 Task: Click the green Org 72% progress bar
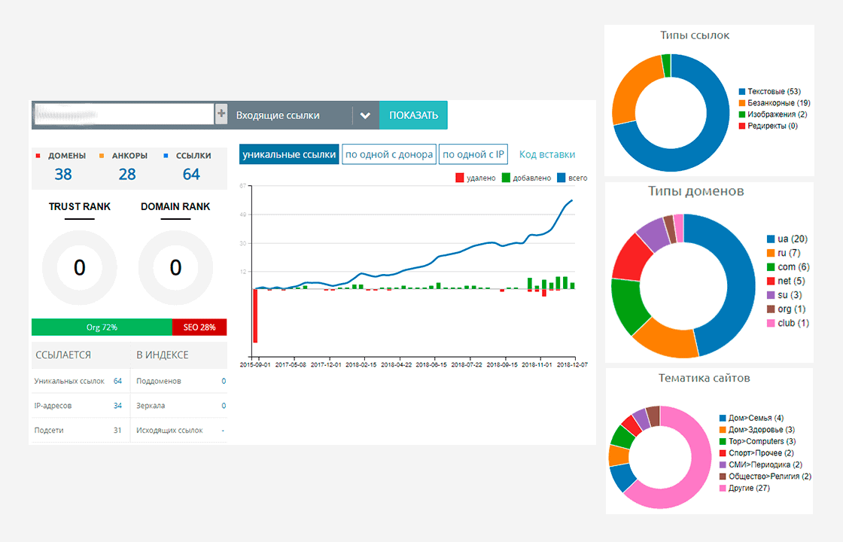point(102,327)
